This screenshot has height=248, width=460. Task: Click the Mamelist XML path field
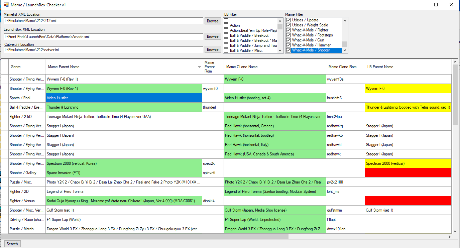(x=103, y=21)
